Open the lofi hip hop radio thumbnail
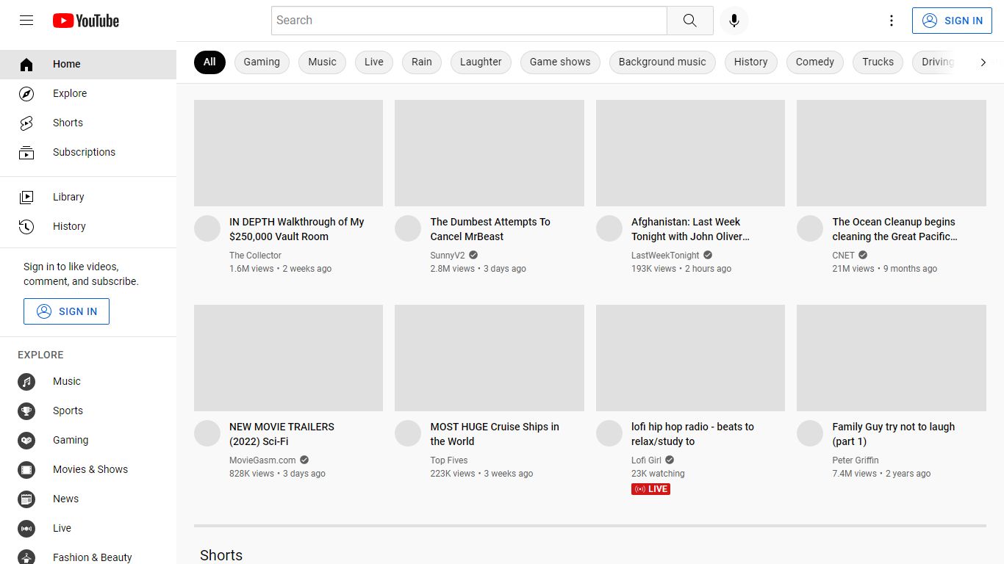This screenshot has width=1004, height=564. tap(690, 358)
